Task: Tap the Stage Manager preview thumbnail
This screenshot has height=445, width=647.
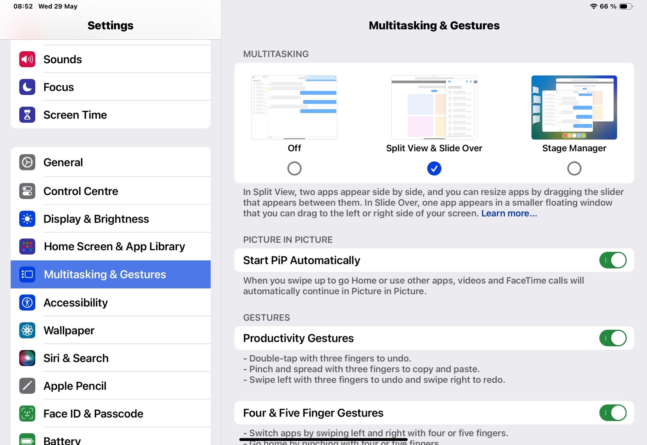Action: [574, 108]
